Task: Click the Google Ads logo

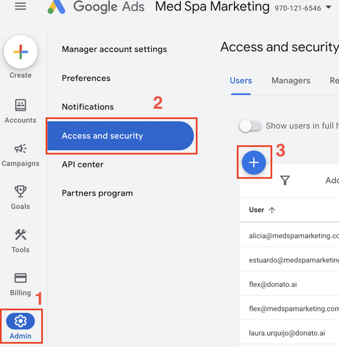Action: pyautogui.click(x=57, y=6)
